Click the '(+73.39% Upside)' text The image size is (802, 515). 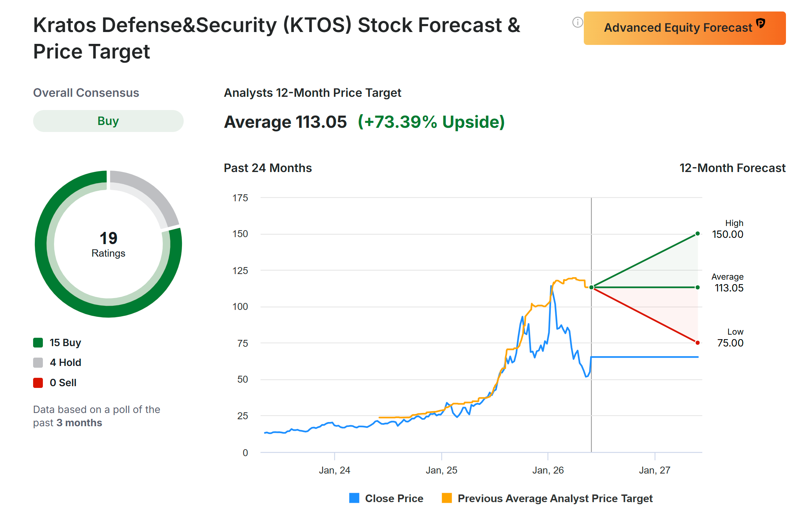click(x=431, y=122)
